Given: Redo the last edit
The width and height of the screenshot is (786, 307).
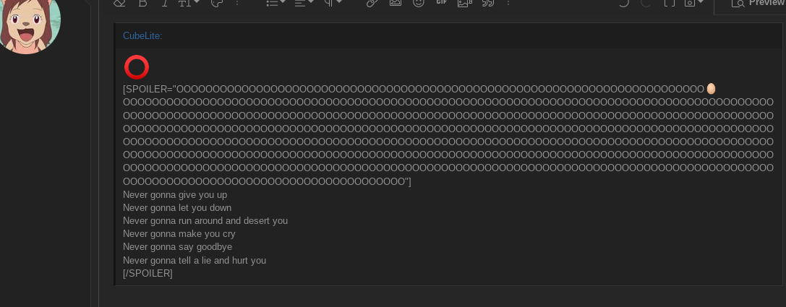Looking at the screenshot, I should click(646, 2).
